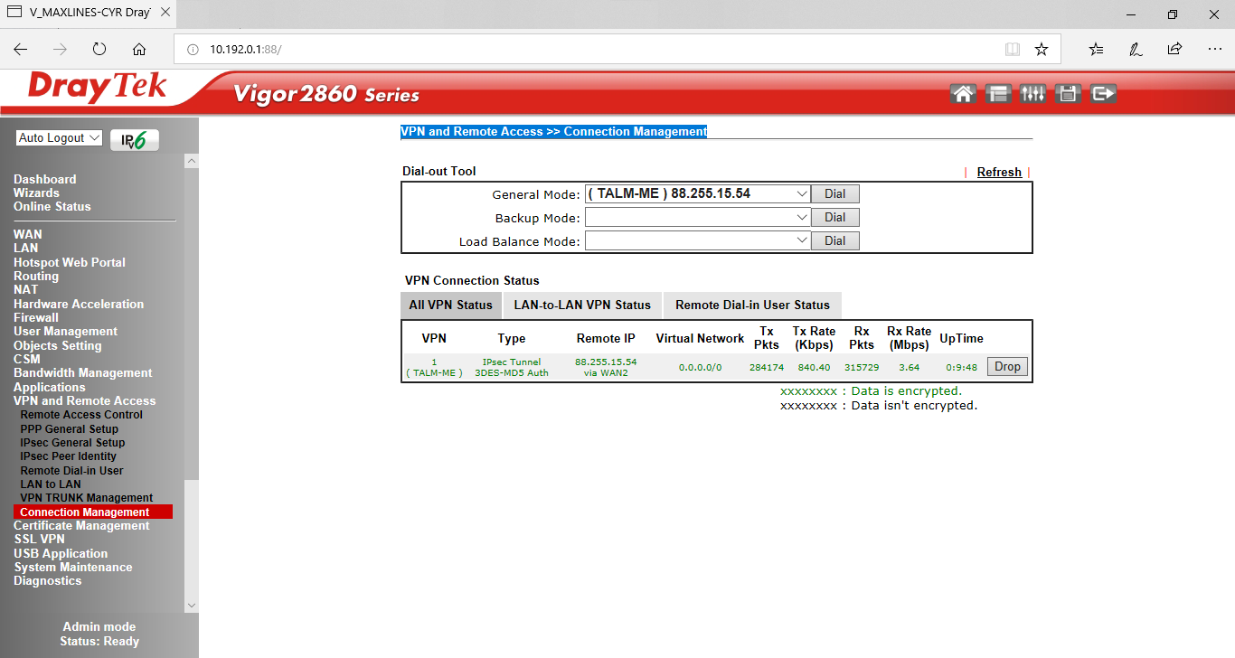The height and width of the screenshot is (658, 1235).
Task: Click Drop button for TALM-ME tunnel
Action: coord(1007,367)
